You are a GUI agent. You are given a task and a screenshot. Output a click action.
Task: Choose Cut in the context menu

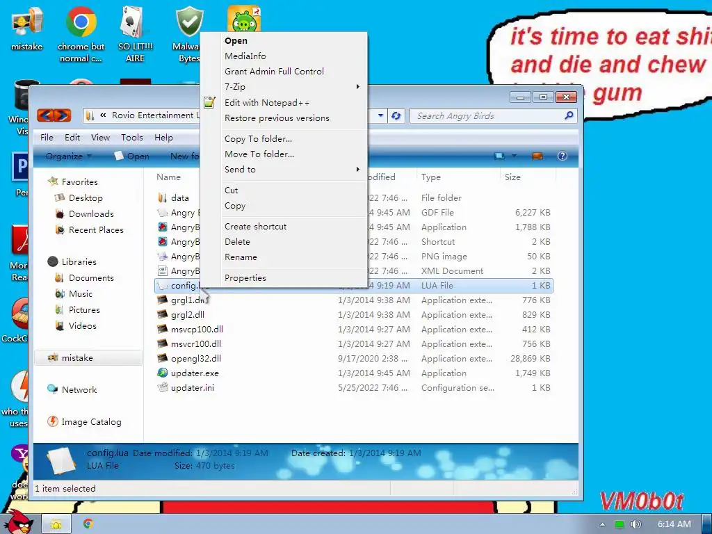[x=284, y=191]
